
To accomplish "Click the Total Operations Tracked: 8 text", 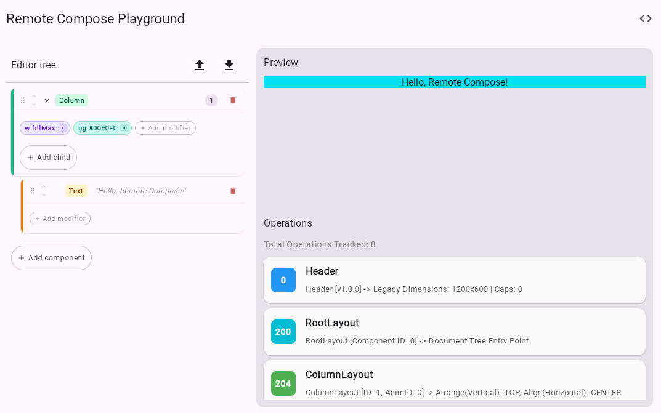I will [320, 244].
